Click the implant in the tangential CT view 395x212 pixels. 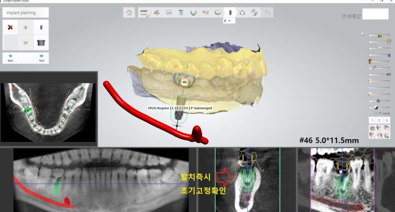point(342,187)
